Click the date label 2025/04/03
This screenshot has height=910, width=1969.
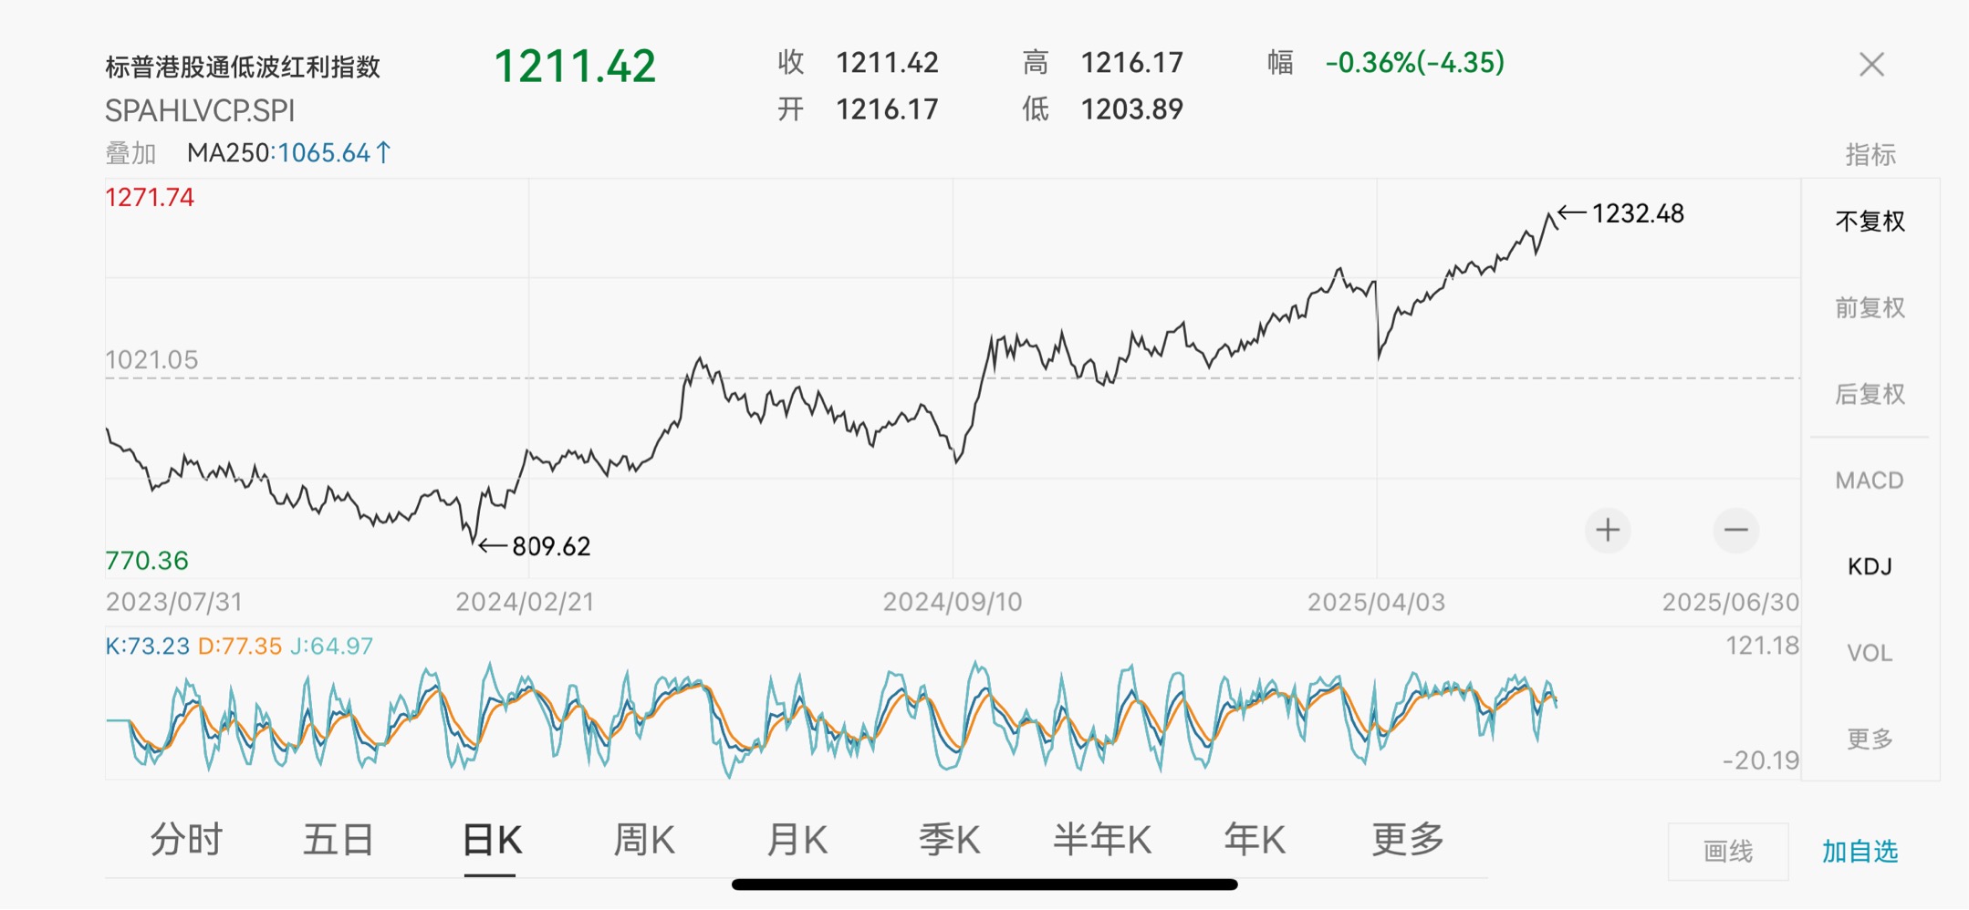(1376, 602)
